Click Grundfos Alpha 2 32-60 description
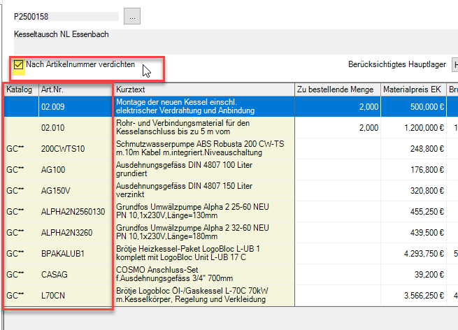 tap(192, 233)
